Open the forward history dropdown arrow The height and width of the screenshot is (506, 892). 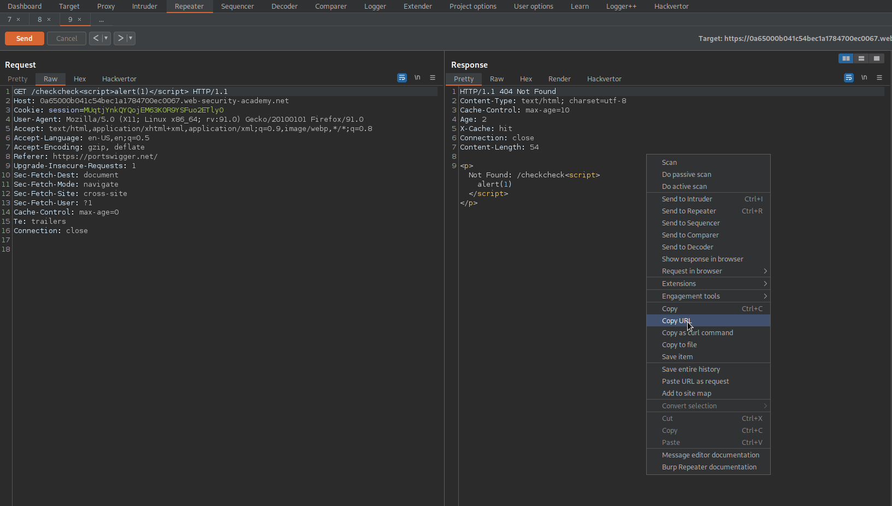[x=131, y=38]
